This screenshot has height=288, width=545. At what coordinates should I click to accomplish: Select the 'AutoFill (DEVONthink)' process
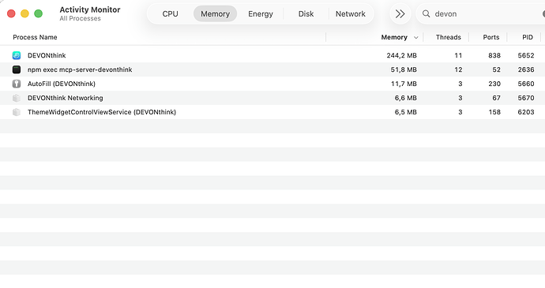click(62, 84)
